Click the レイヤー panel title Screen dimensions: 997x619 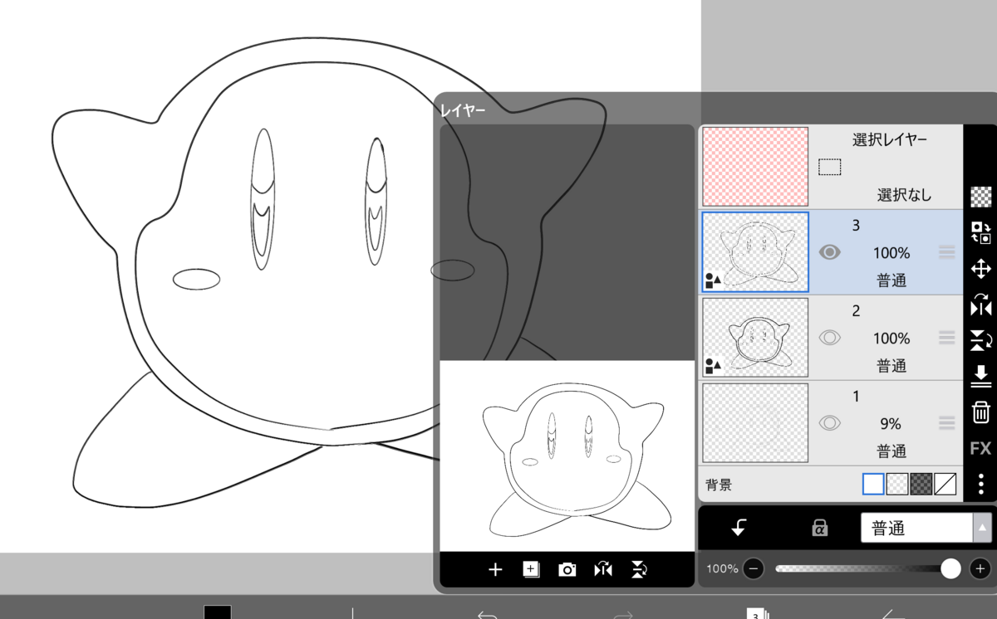point(464,110)
